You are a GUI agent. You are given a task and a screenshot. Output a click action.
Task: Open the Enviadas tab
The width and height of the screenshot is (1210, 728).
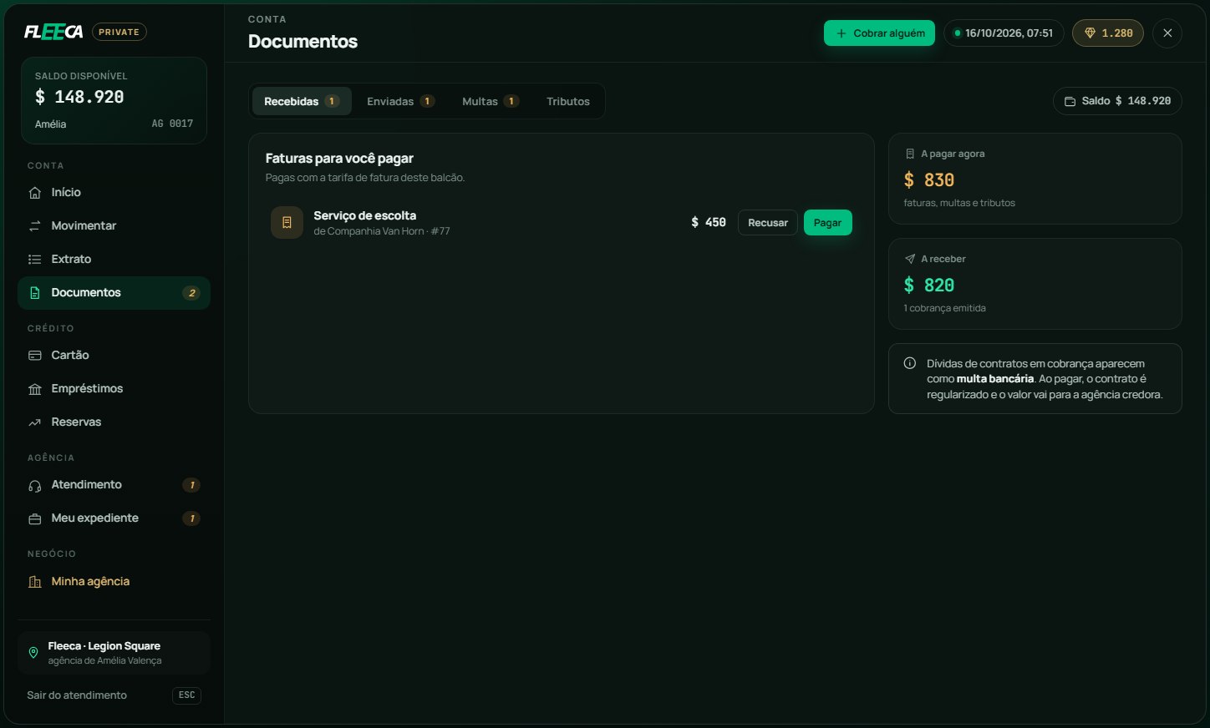[x=400, y=101]
